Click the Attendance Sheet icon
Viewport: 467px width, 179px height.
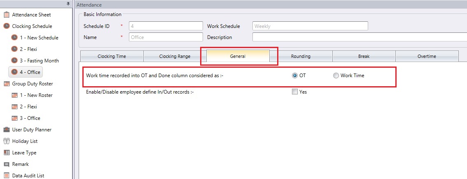click(7, 15)
